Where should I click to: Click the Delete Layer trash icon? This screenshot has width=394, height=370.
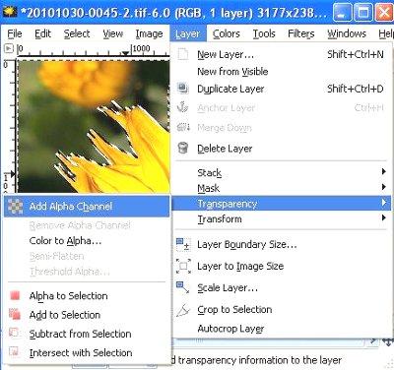coord(183,148)
